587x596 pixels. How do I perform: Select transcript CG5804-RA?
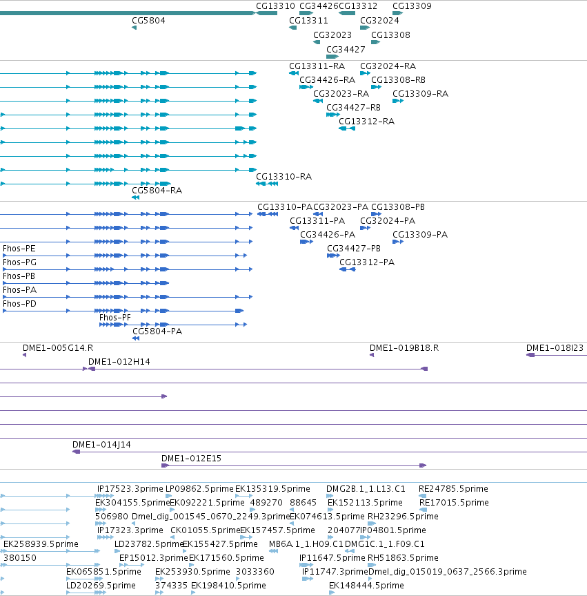tap(157, 191)
